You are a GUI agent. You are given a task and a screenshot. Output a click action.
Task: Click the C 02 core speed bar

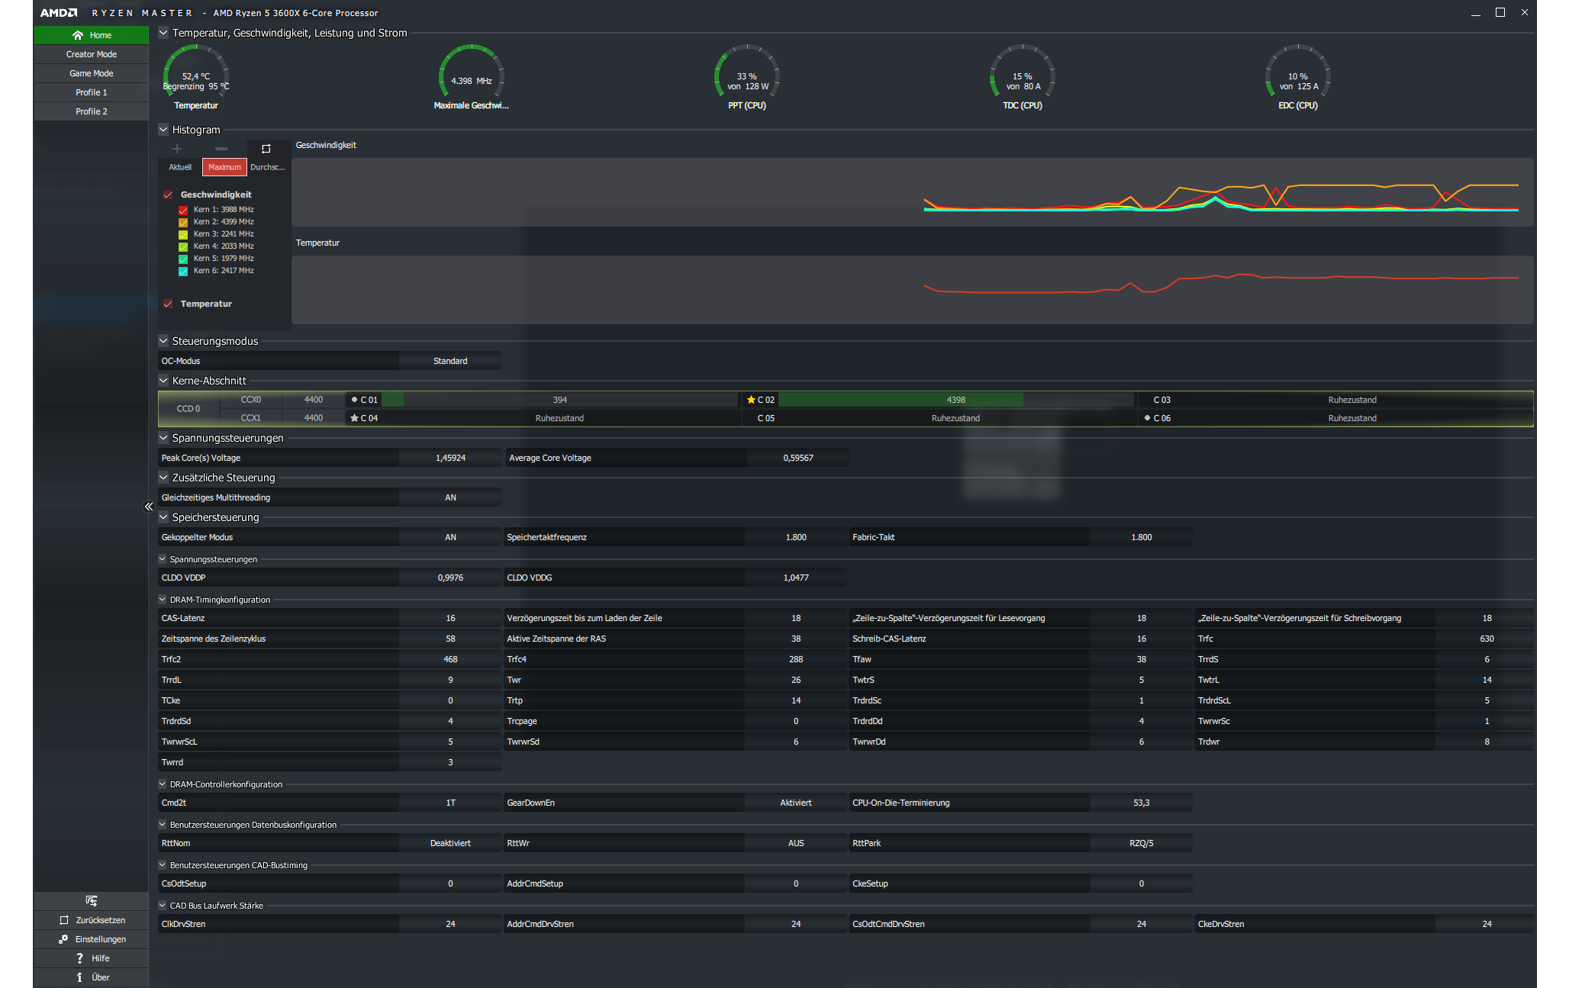pyautogui.click(x=955, y=400)
